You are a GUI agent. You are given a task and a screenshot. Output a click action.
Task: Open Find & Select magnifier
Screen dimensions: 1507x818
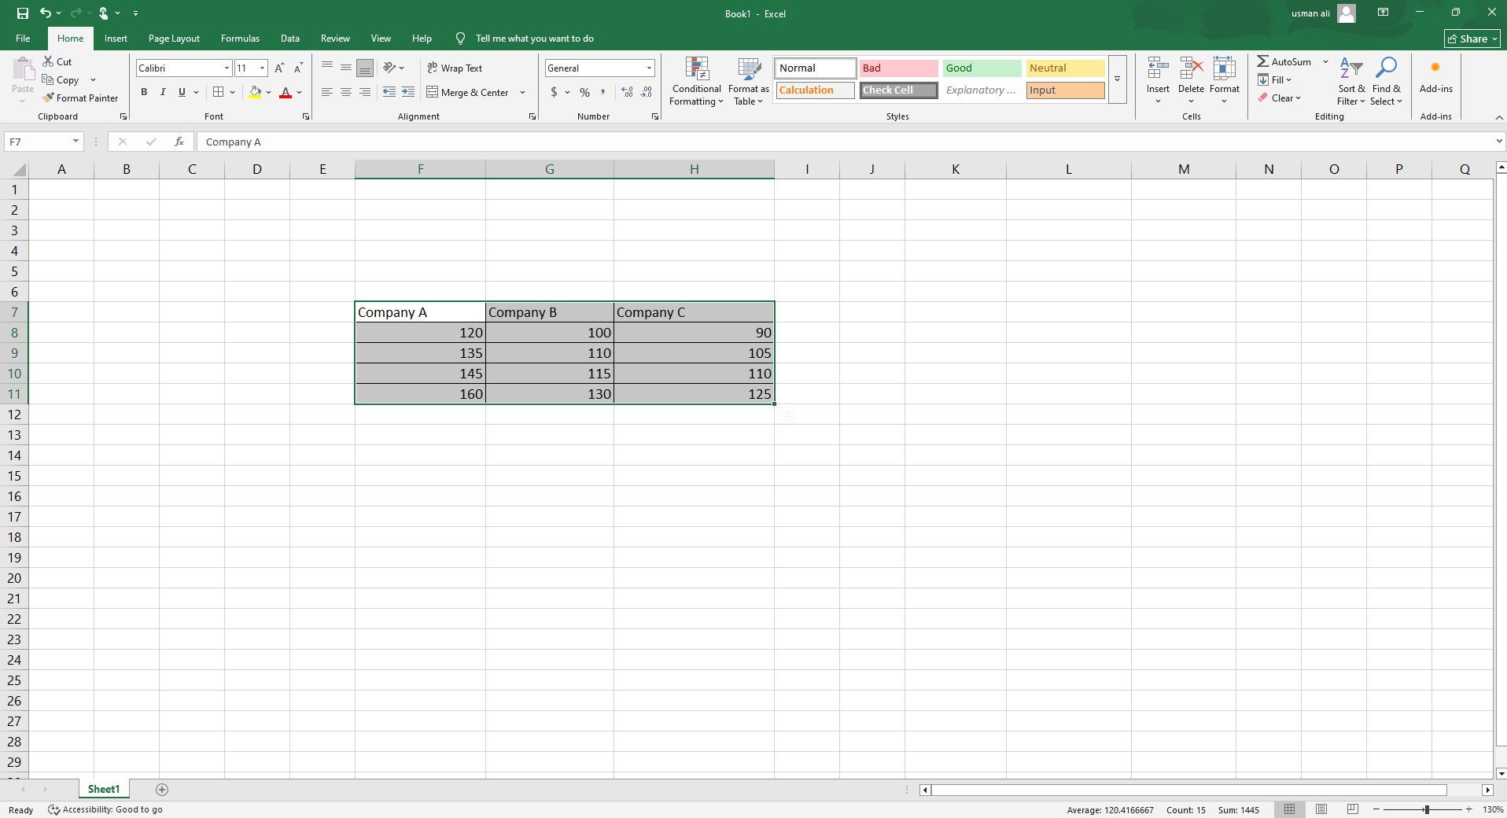tap(1386, 81)
